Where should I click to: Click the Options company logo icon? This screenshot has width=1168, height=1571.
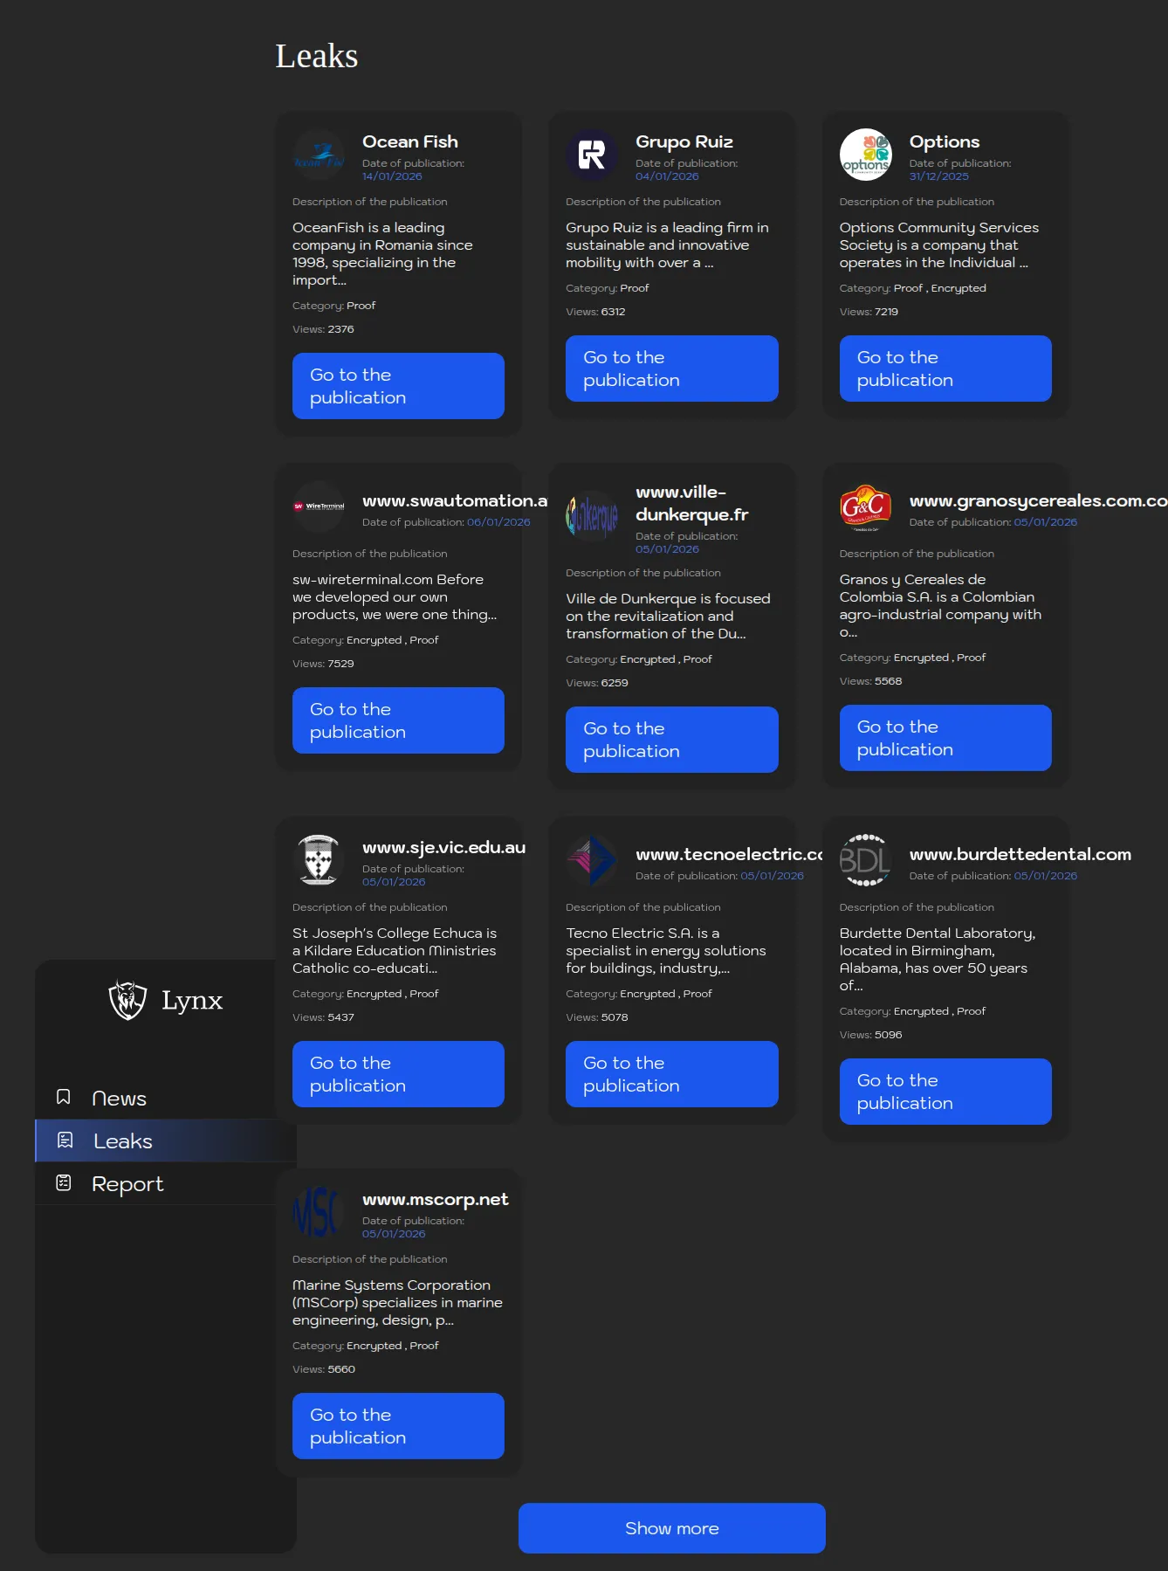(865, 155)
